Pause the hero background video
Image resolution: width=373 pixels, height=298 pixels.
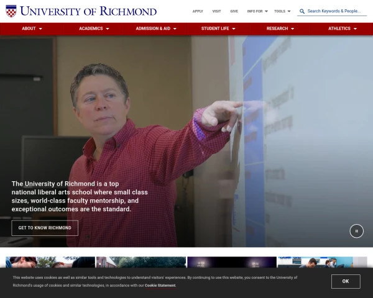tap(356, 231)
